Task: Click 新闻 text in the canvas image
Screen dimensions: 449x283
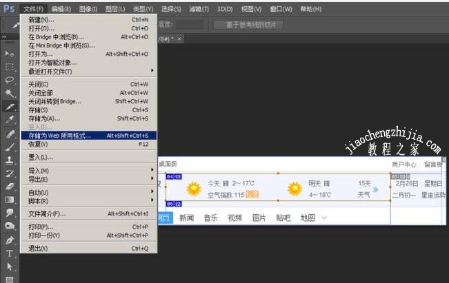Action: click(x=187, y=218)
